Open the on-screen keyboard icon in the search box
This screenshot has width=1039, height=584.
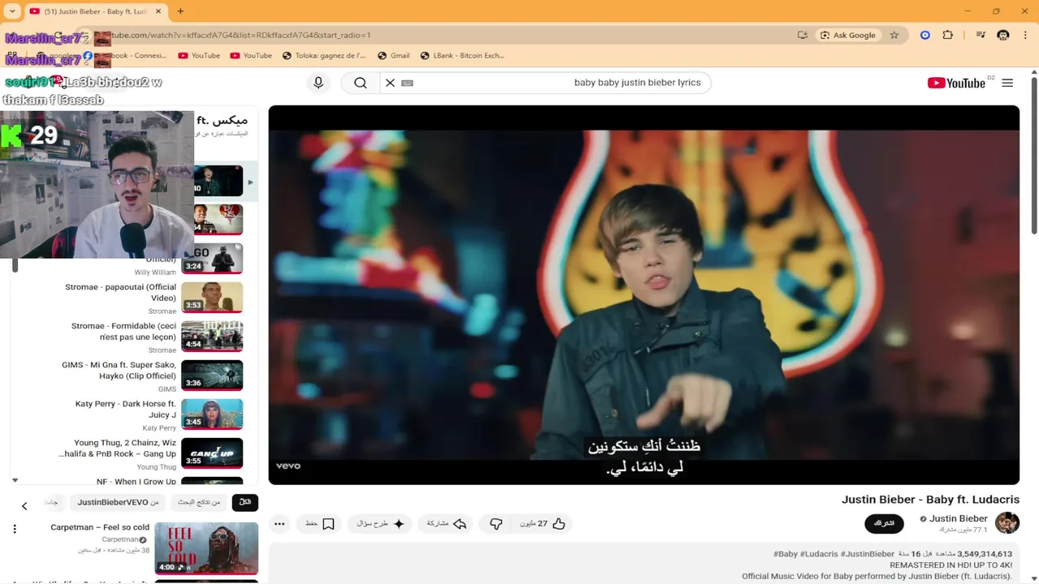(x=407, y=83)
